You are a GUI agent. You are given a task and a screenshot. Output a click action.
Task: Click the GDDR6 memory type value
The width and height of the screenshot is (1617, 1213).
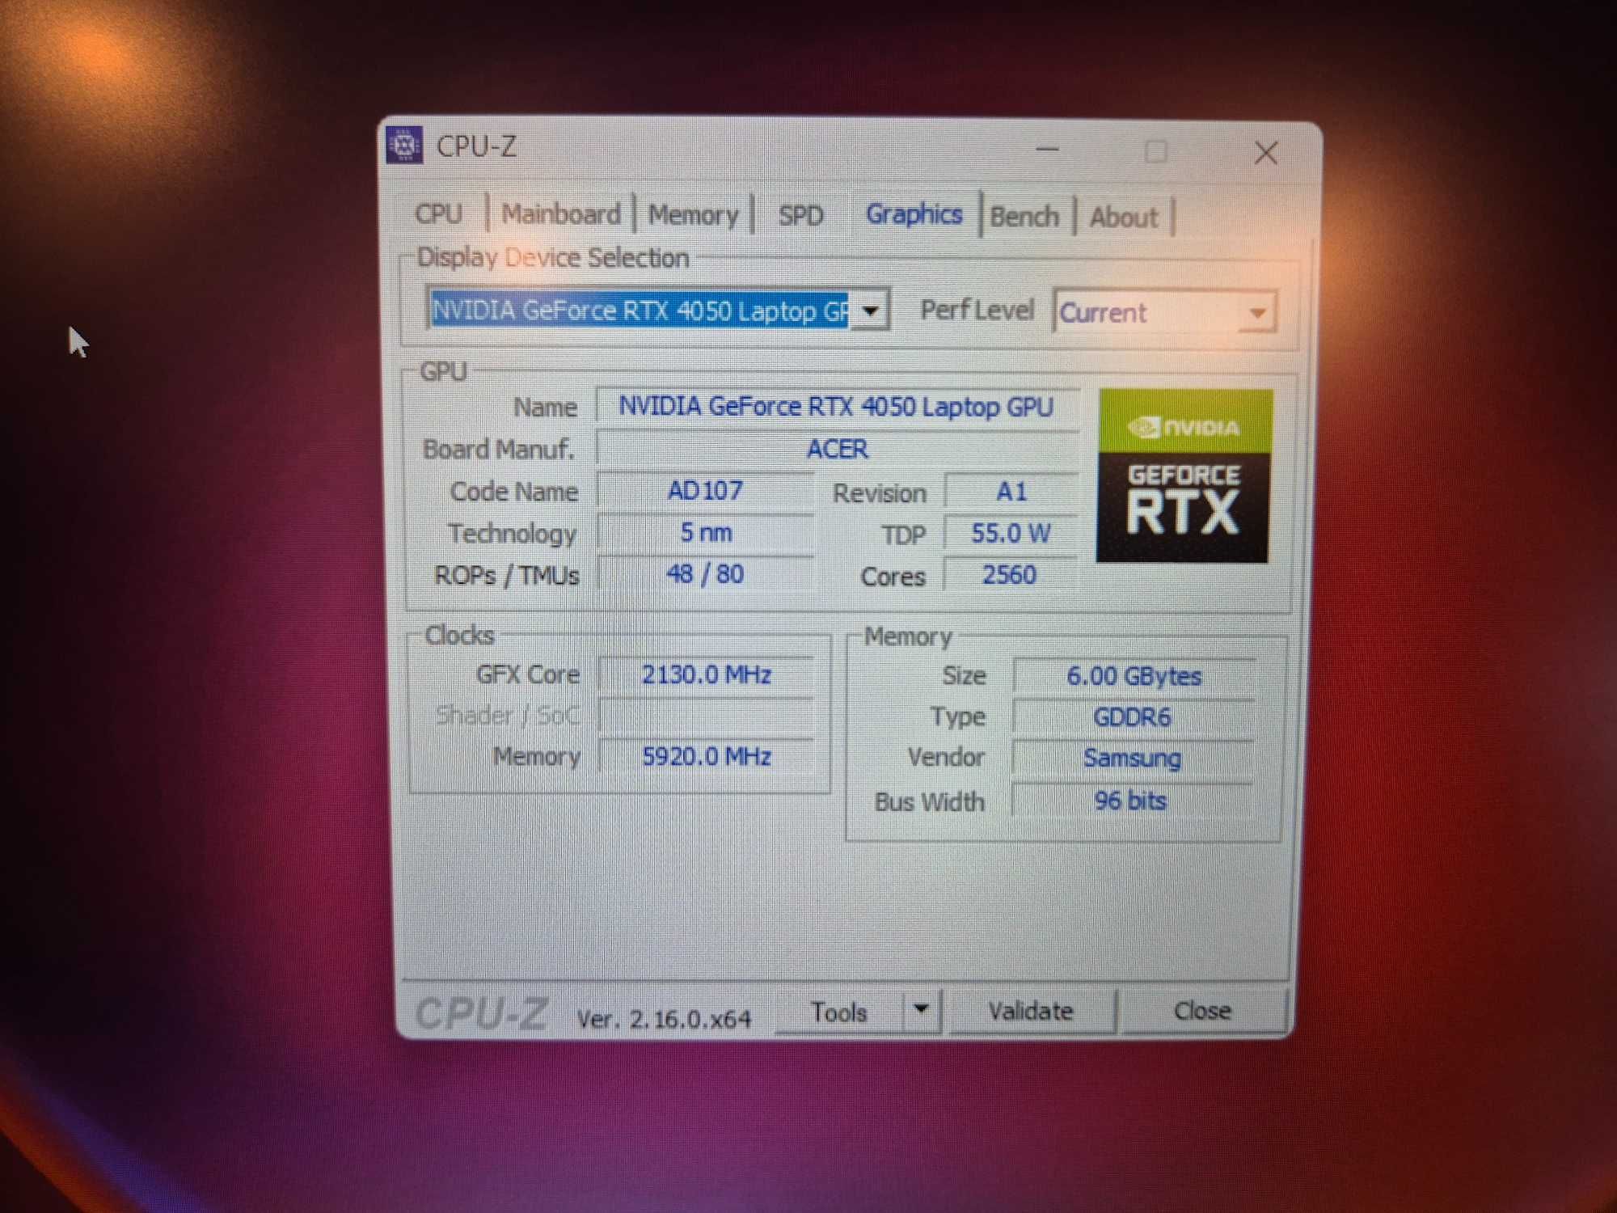pos(1132,717)
